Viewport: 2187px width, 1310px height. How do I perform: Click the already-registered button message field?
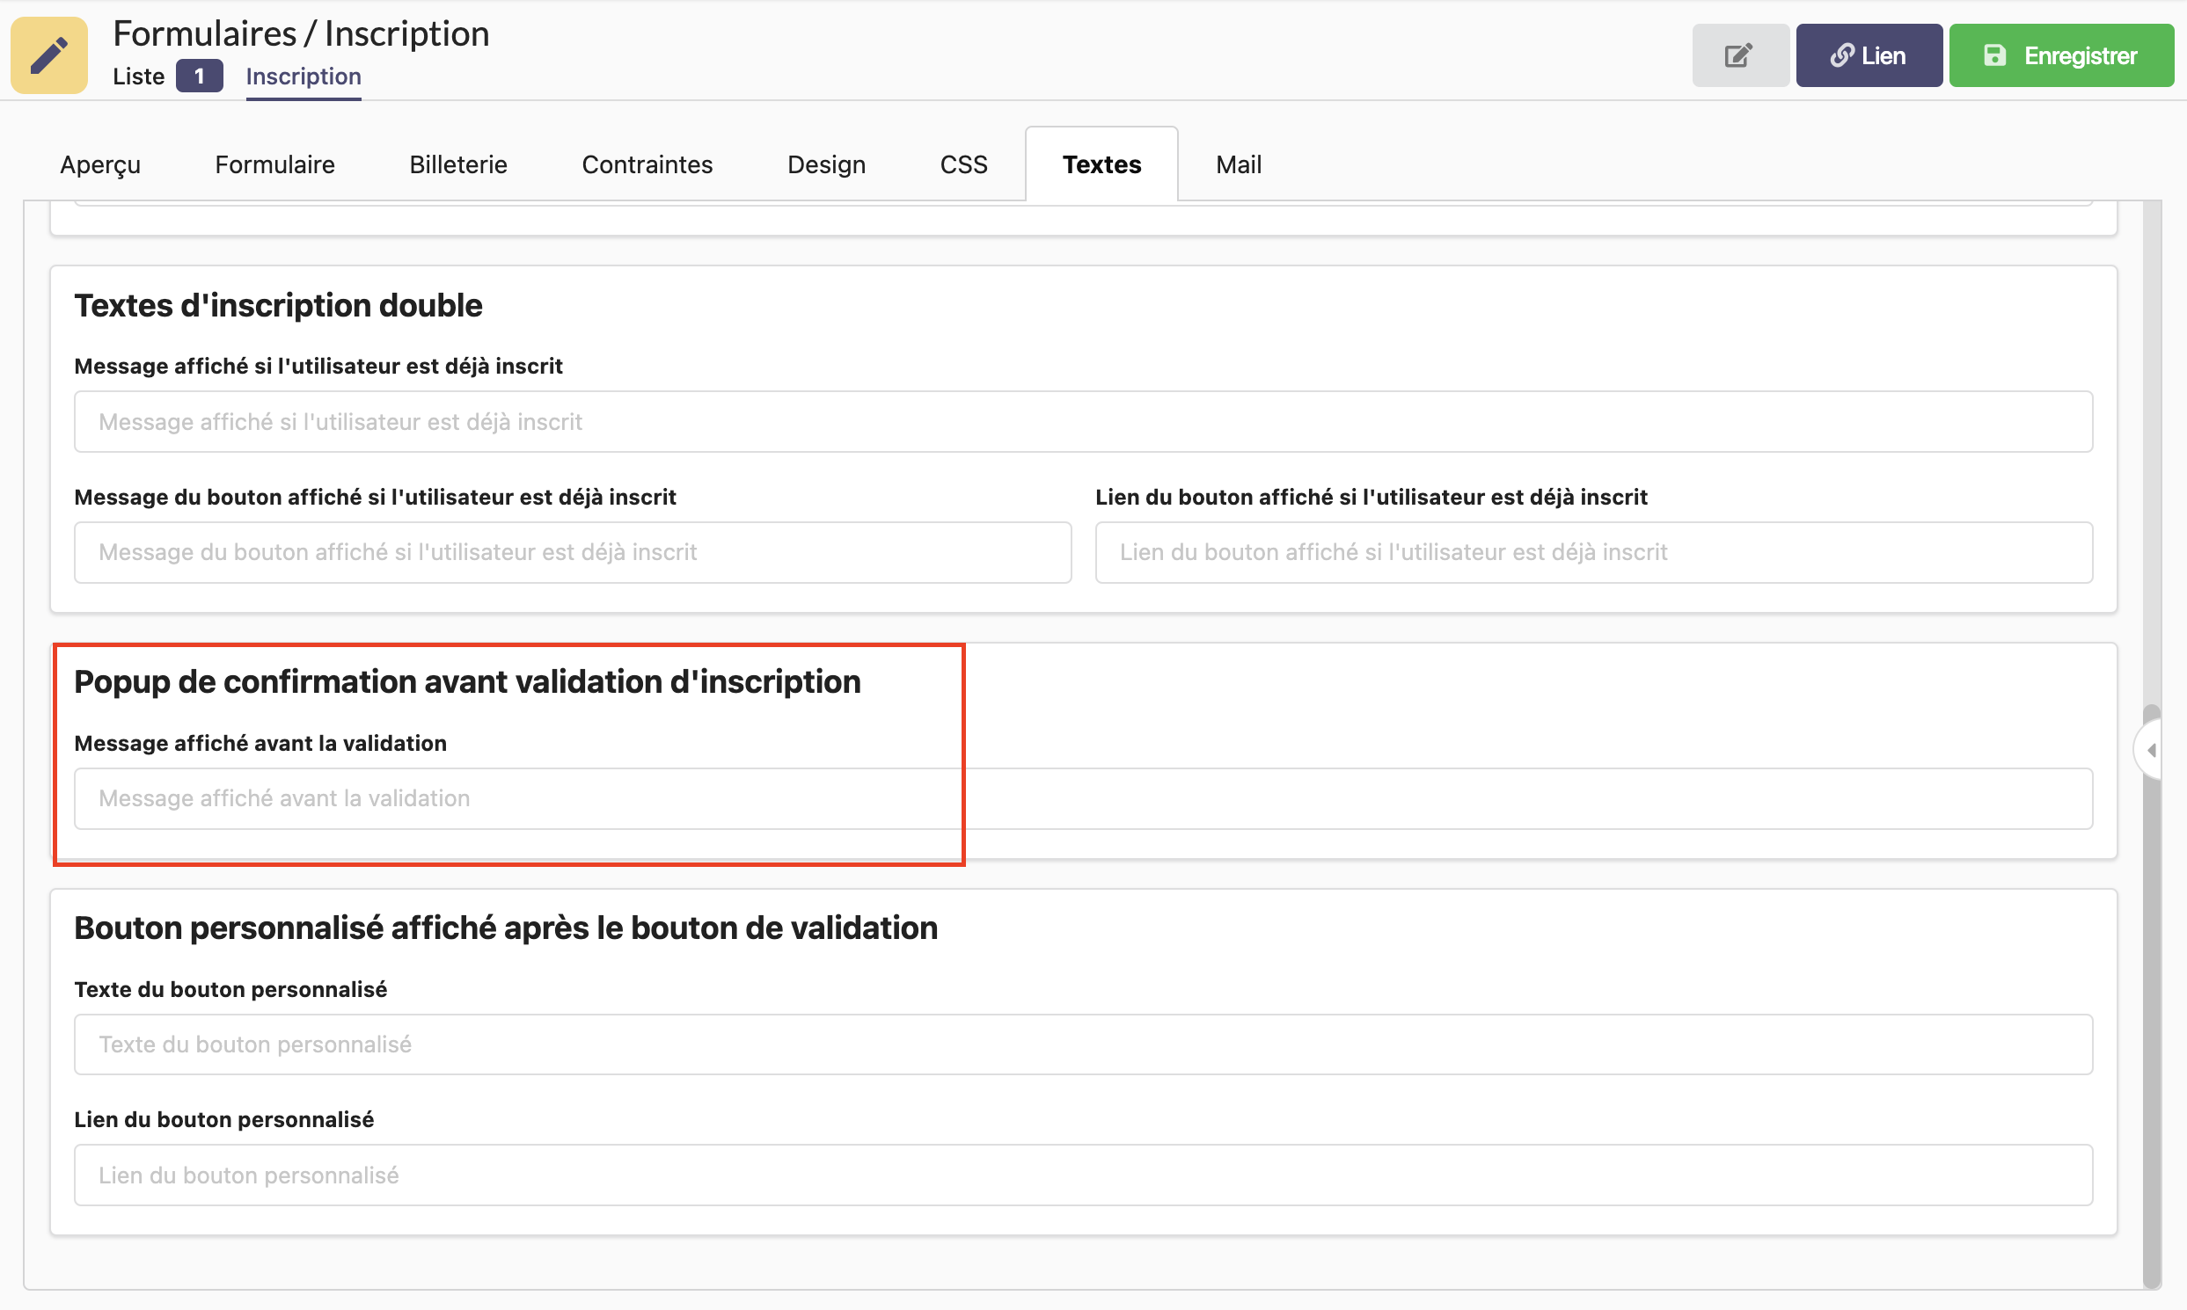[573, 553]
